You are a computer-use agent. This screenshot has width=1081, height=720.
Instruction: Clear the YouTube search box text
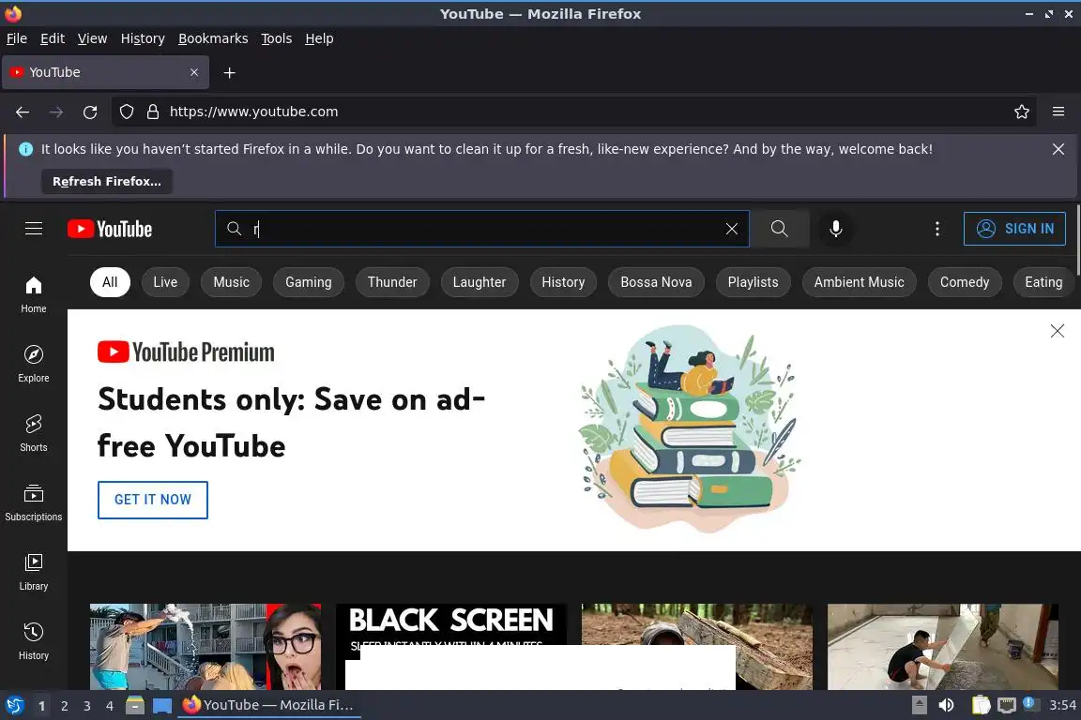(732, 229)
